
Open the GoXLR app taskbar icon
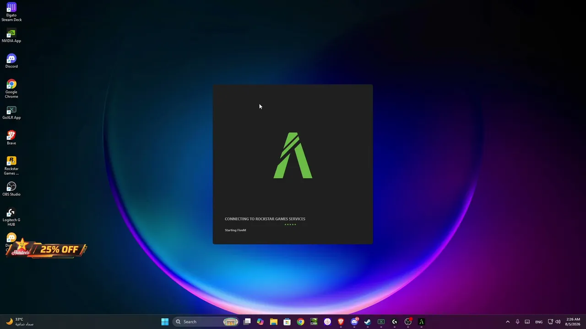381,322
